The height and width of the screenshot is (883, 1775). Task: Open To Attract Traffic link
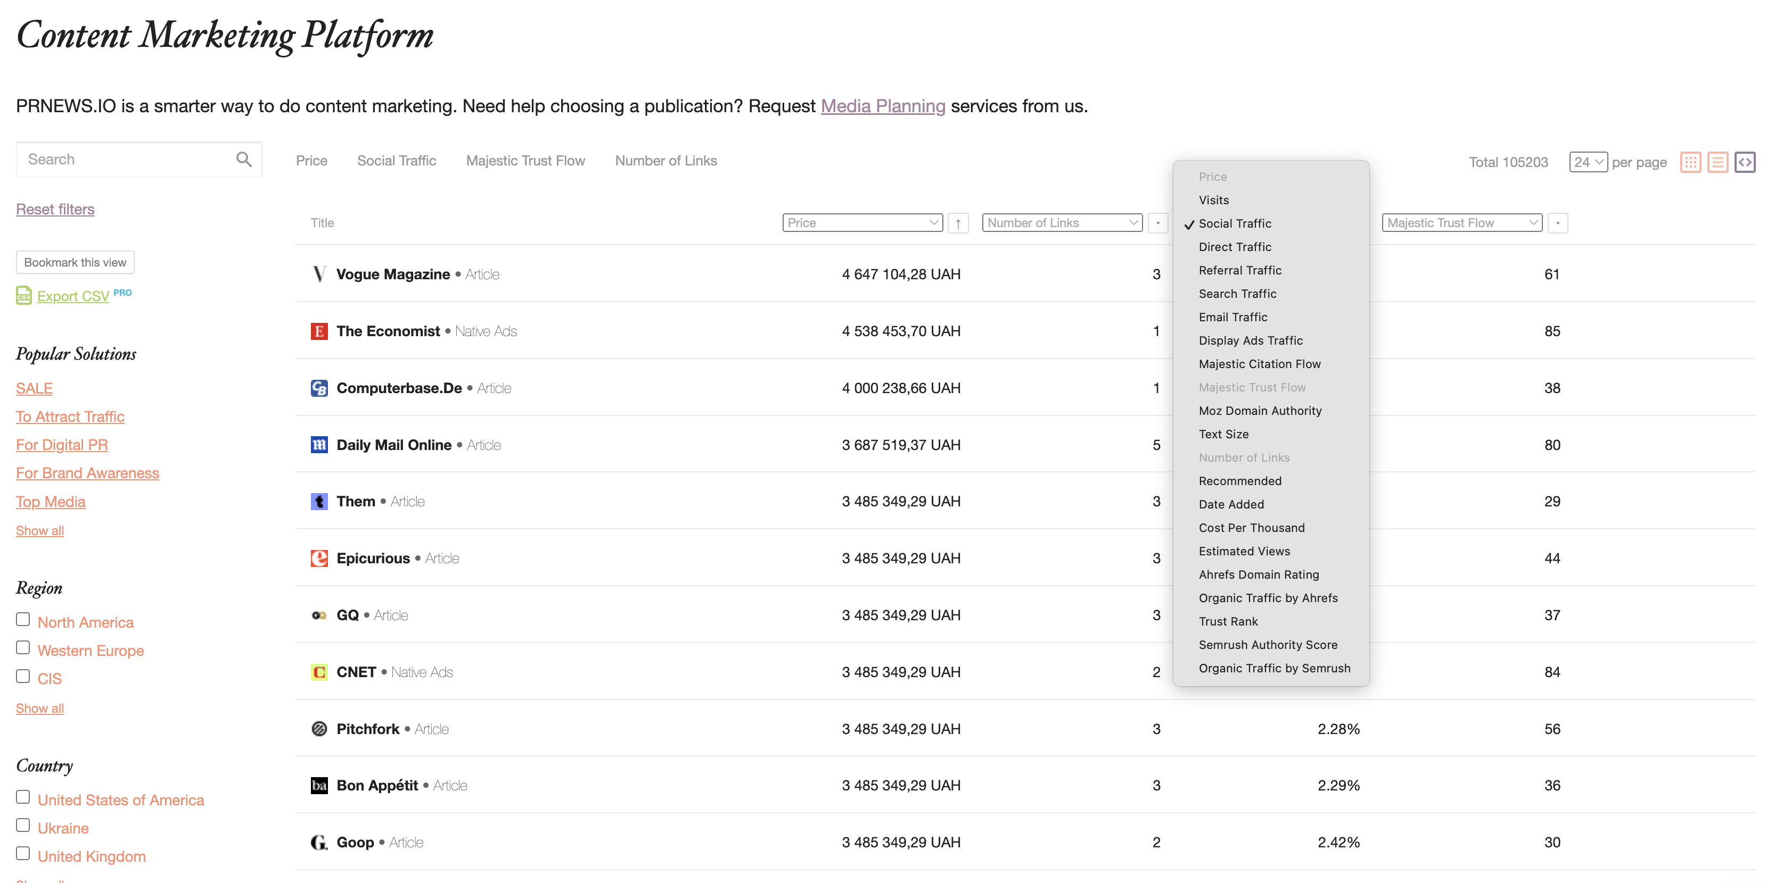point(70,416)
